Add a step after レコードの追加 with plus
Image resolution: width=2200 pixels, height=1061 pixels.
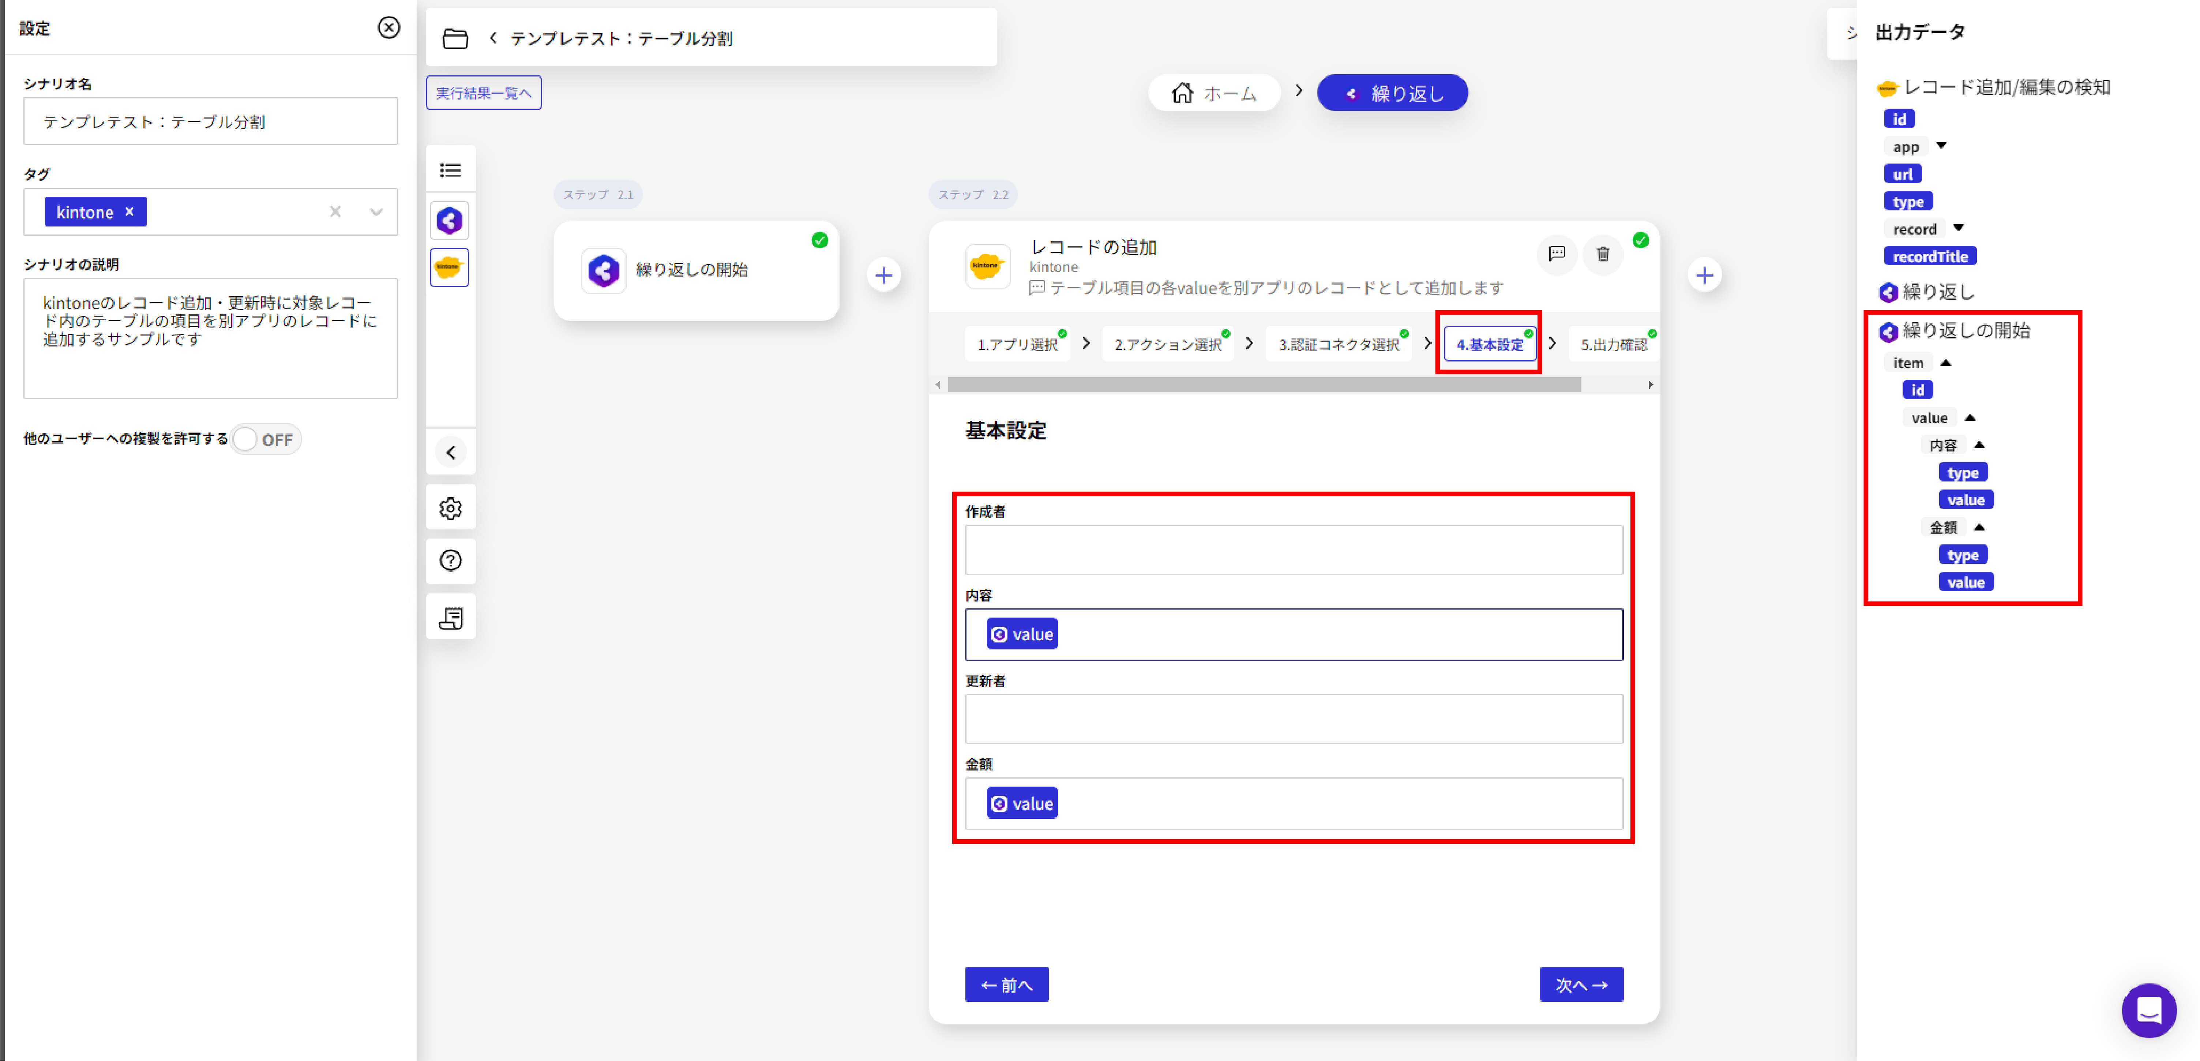pyautogui.click(x=1705, y=275)
